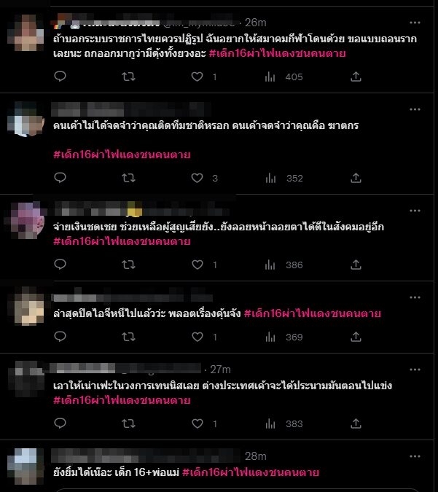The width and height of the screenshot is (438, 492).
Task: Open profile picture of the 27m tweet author
Action: pyautogui.click(x=26, y=379)
